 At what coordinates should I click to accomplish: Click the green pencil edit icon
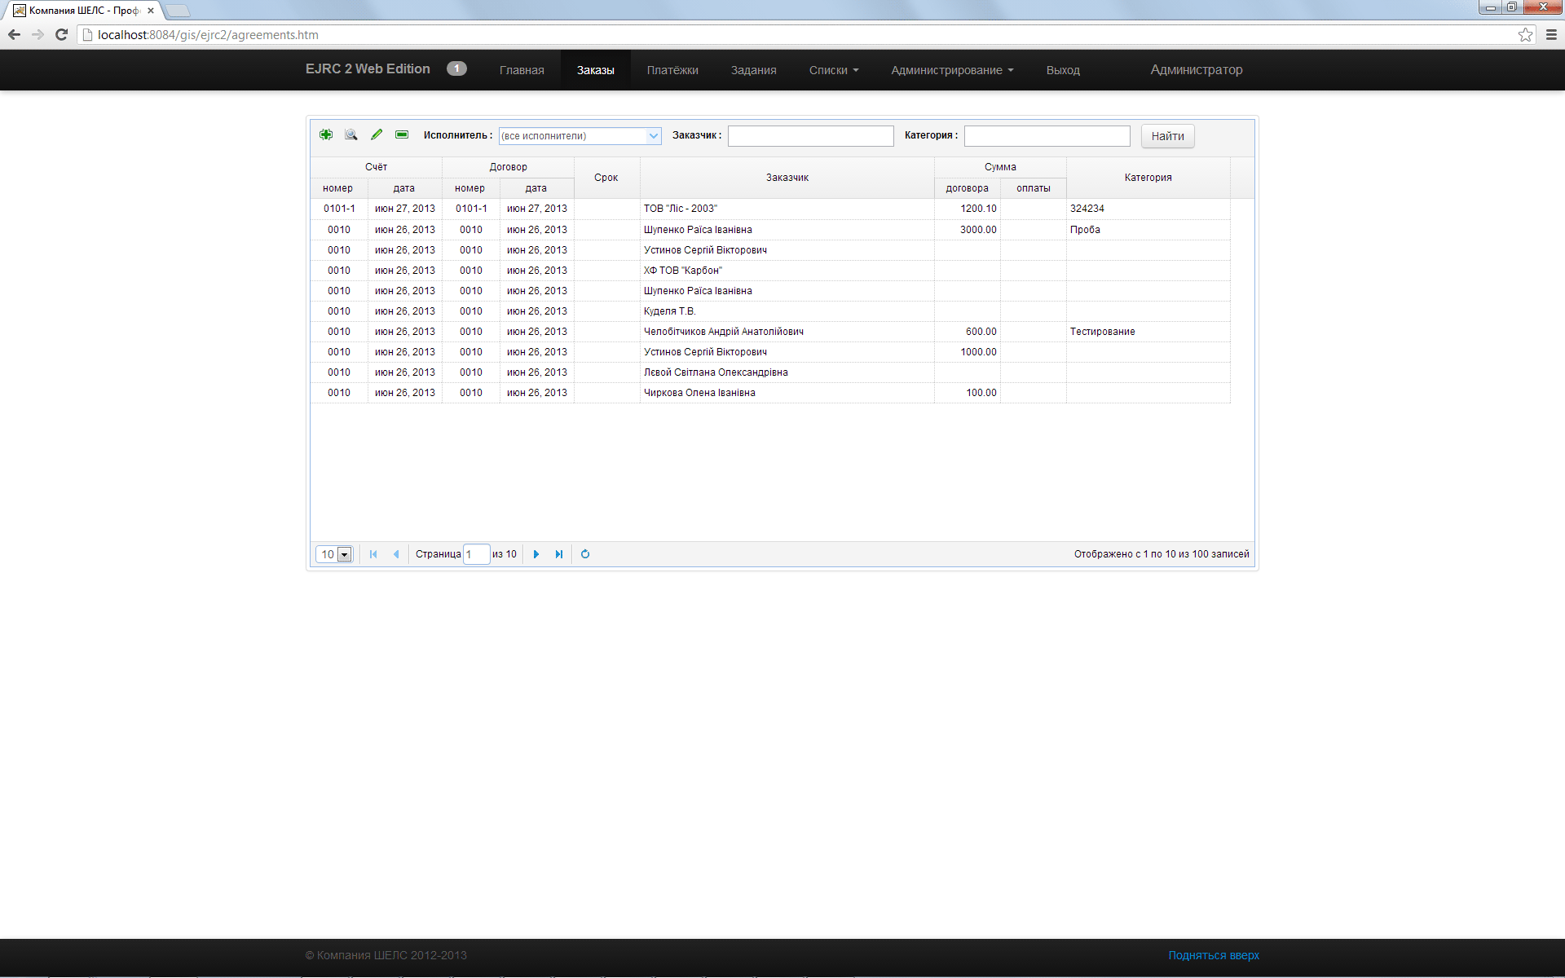pos(377,134)
